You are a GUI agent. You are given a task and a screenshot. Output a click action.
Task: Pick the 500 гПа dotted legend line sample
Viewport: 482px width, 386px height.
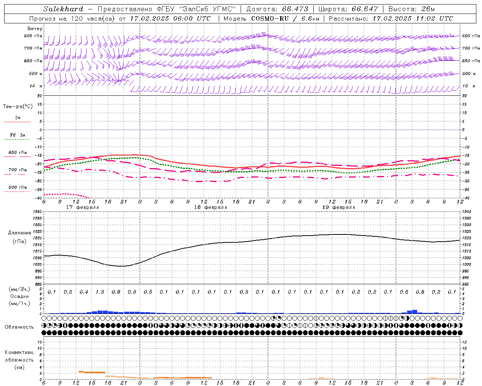[17, 192]
